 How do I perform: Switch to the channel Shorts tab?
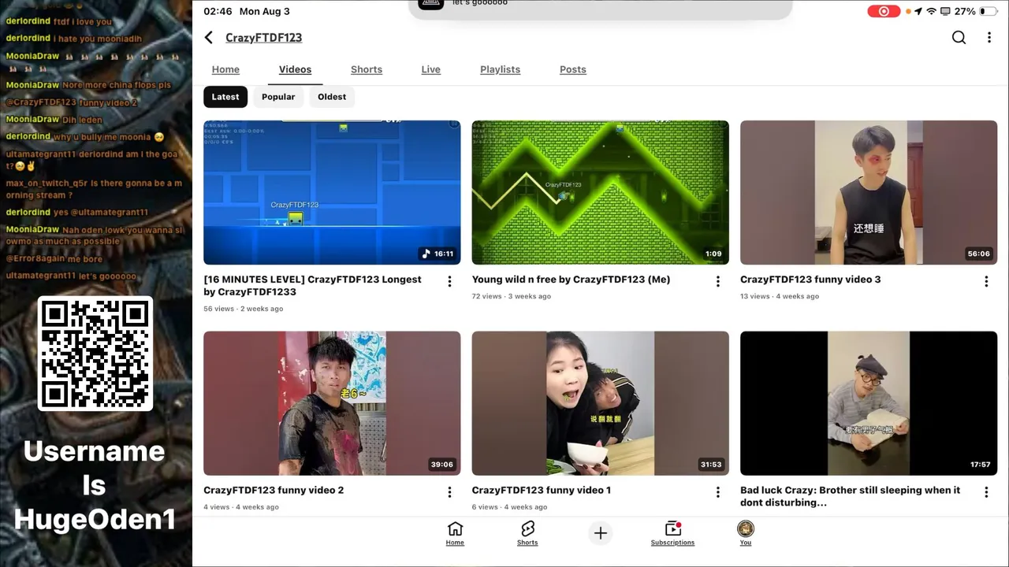click(x=367, y=69)
